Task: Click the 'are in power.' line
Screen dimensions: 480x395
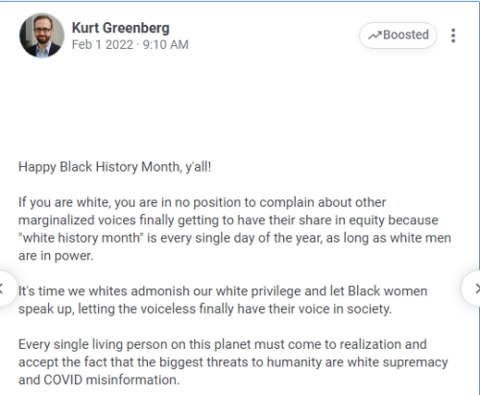Action: [56, 256]
